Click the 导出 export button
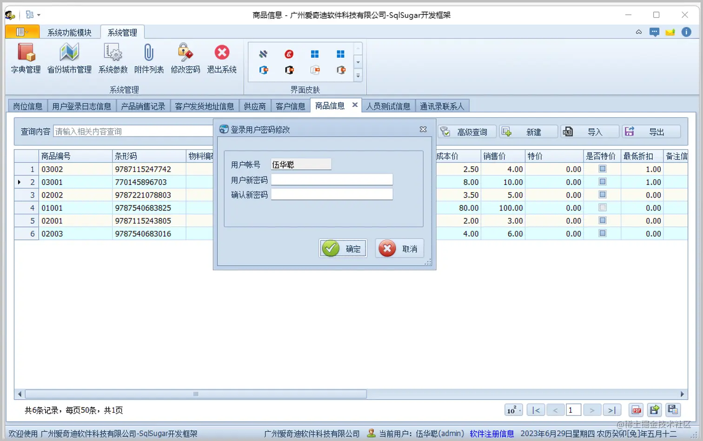Viewport: 703px width, 441px height. pyautogui.click(x=651, y=132)
